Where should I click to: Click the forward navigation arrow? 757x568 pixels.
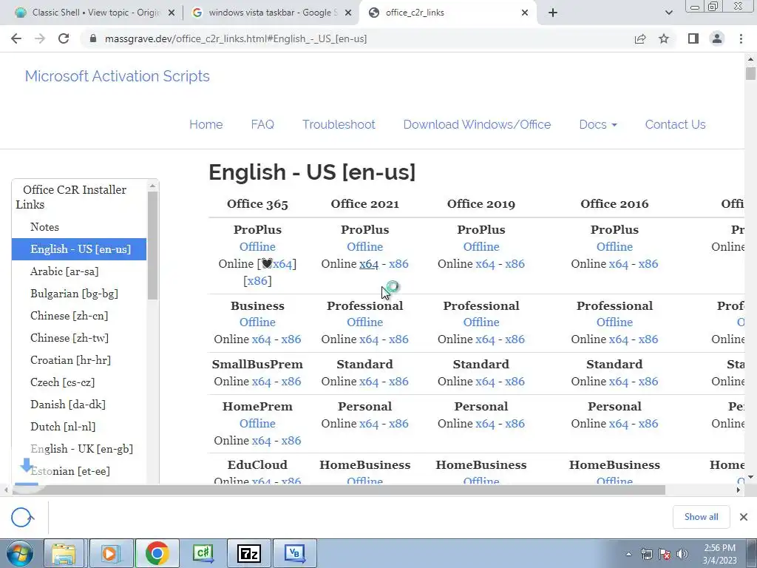tap(40, 38)
